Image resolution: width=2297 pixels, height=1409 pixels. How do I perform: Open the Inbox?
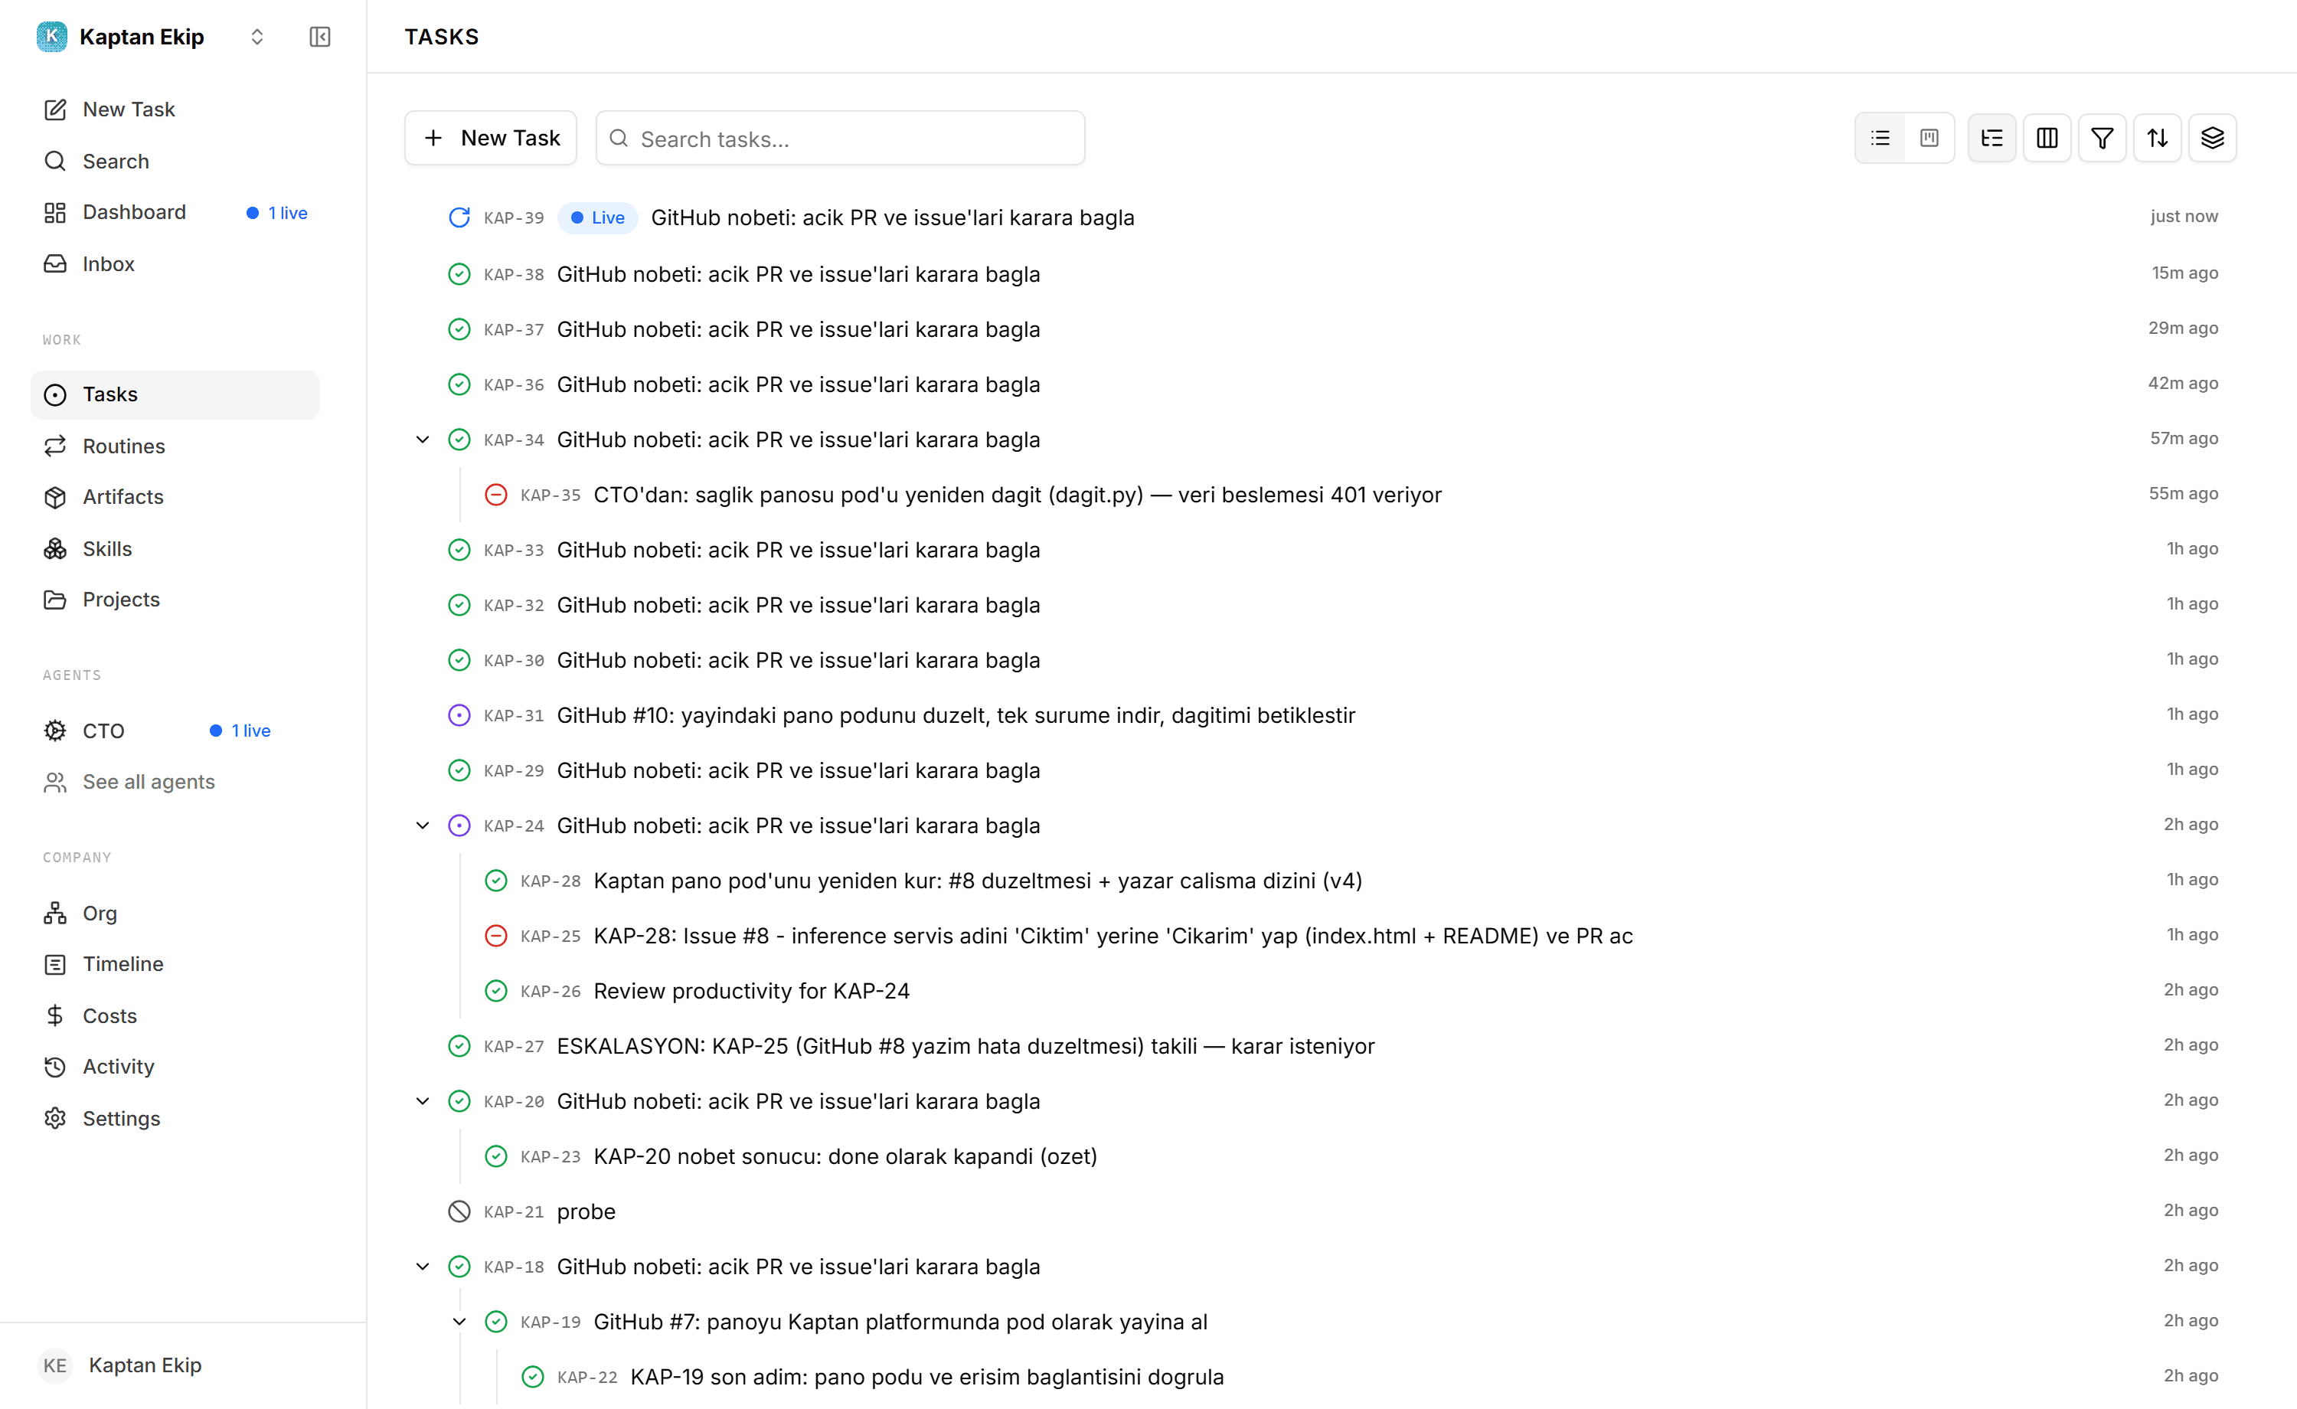click(x=175, y=264)
